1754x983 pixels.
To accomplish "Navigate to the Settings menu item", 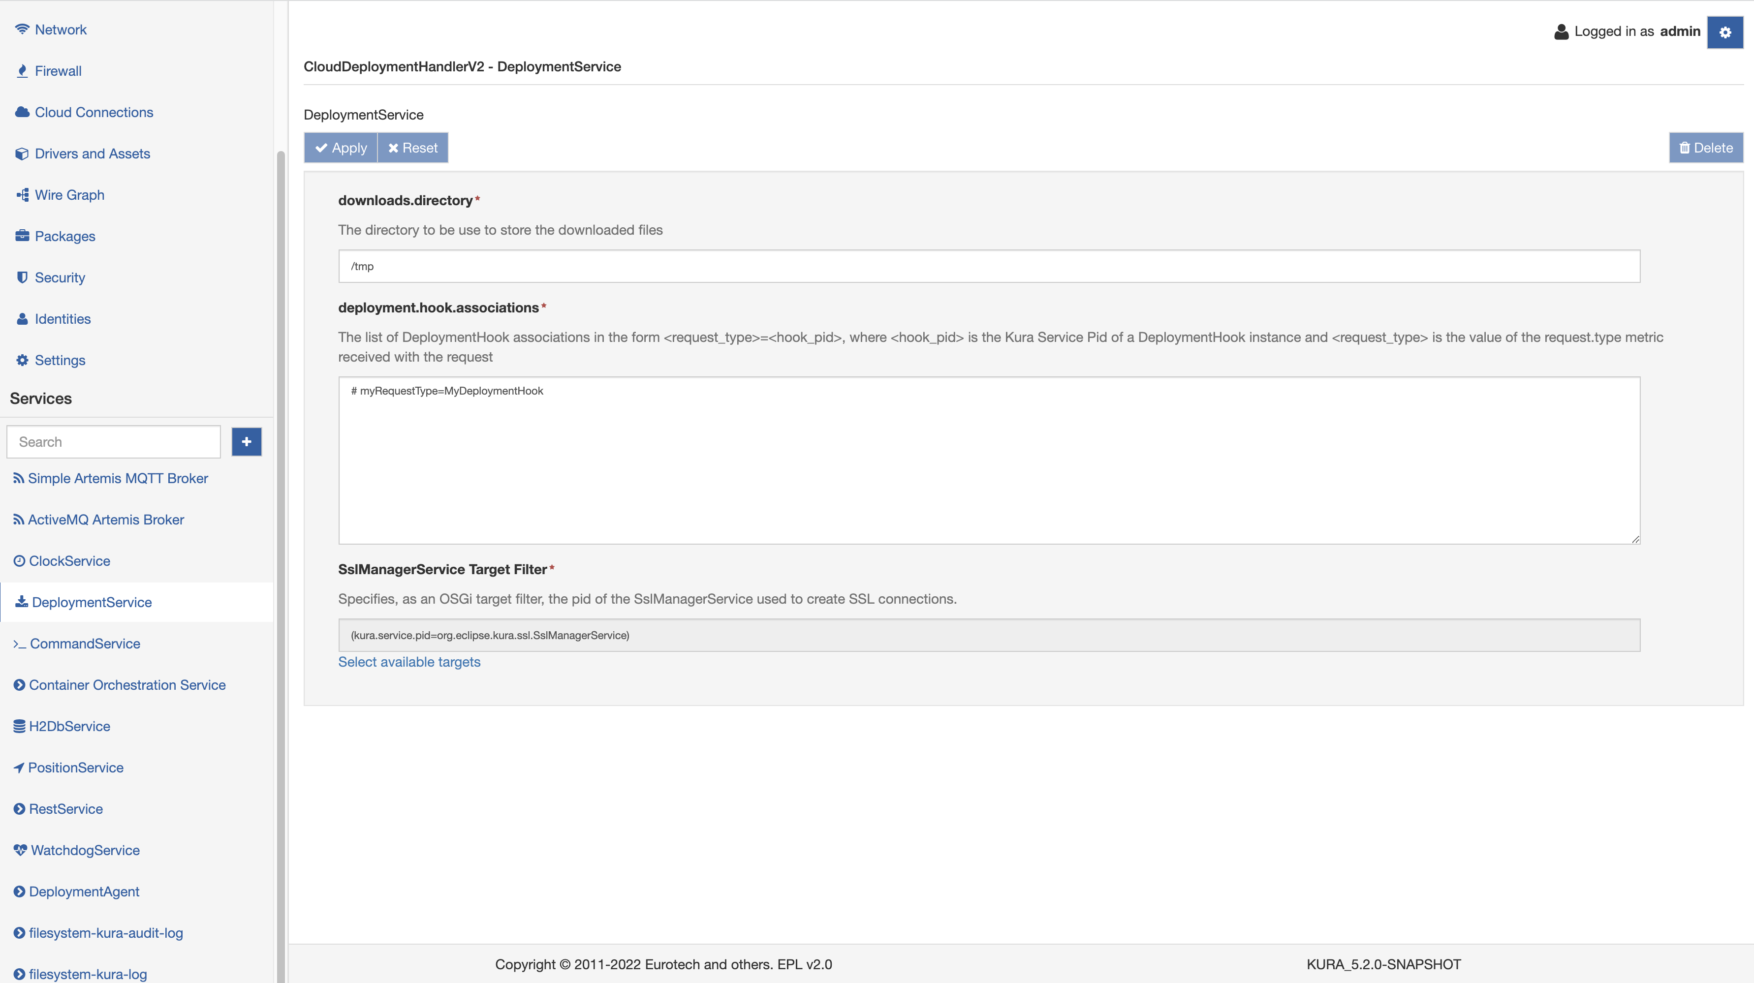I will [x=59, y=359].
